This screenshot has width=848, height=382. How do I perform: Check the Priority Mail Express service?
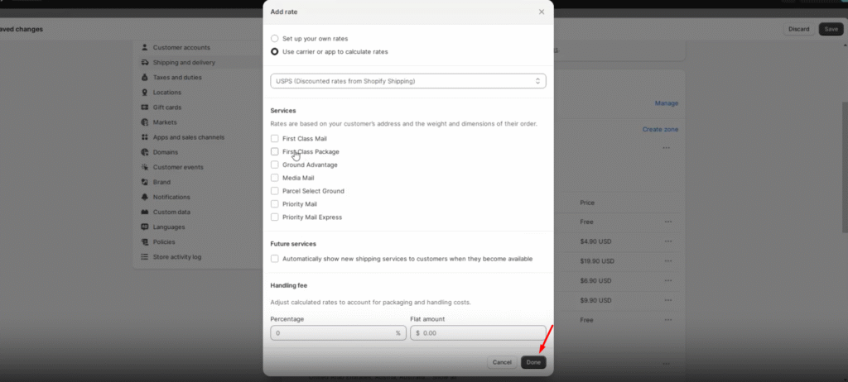point(275,217)
